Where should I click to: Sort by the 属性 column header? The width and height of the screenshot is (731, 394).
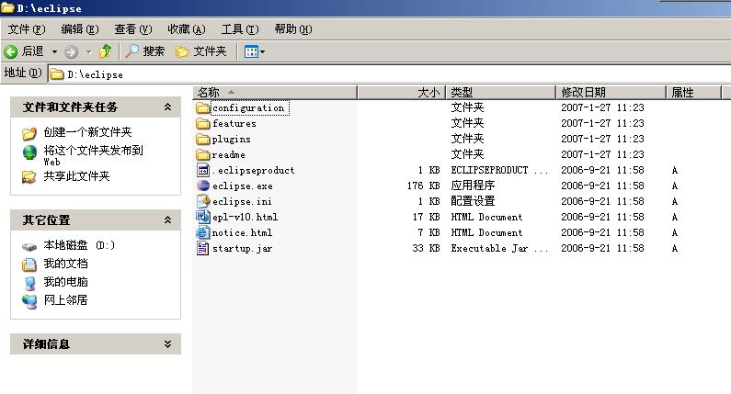tap(693, 92)
